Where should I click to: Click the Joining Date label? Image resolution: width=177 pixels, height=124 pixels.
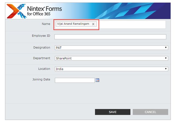pyautogui.click(x=41, y=80)
